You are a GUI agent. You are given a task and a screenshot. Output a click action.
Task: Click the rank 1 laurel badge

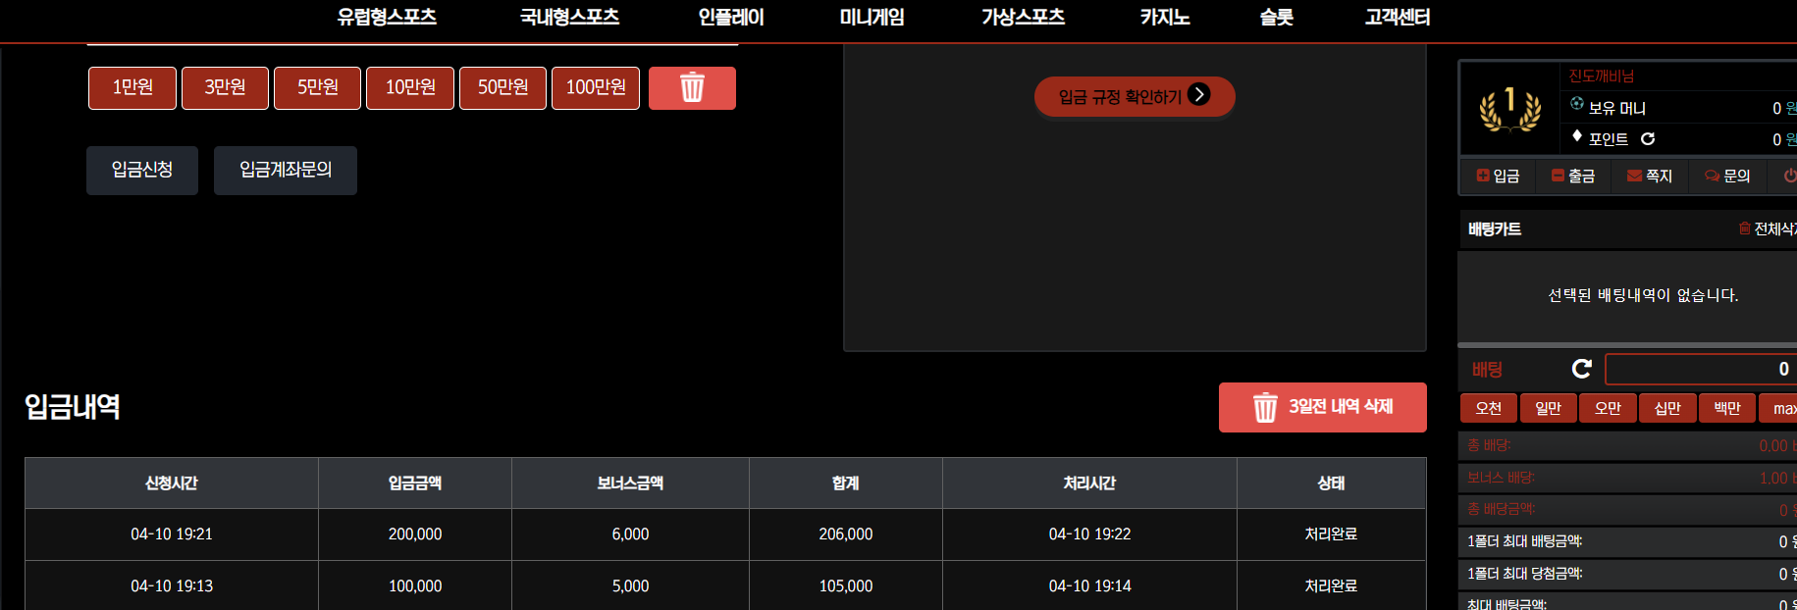pyautogui.click(x=1509, y=109)
